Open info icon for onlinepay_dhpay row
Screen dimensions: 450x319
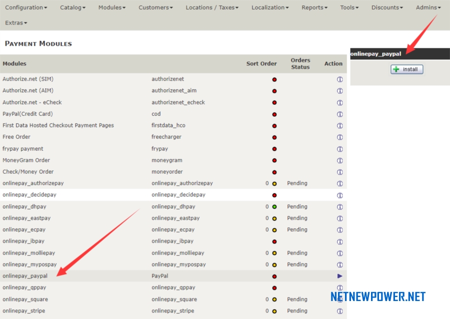click(340, 207)
